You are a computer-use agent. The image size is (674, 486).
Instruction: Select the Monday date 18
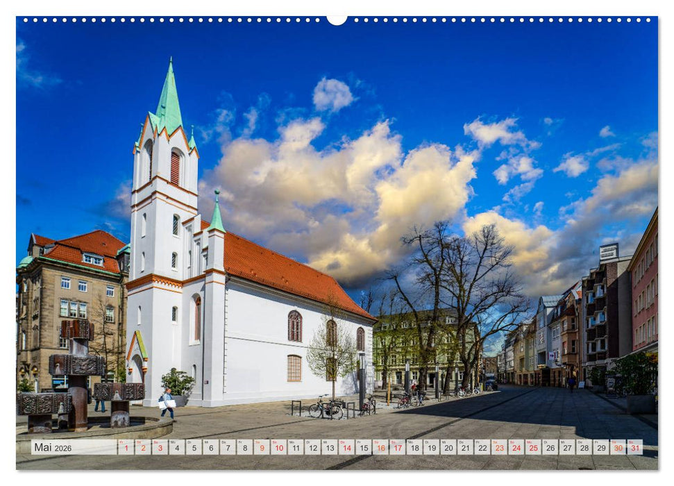[414, 448]
